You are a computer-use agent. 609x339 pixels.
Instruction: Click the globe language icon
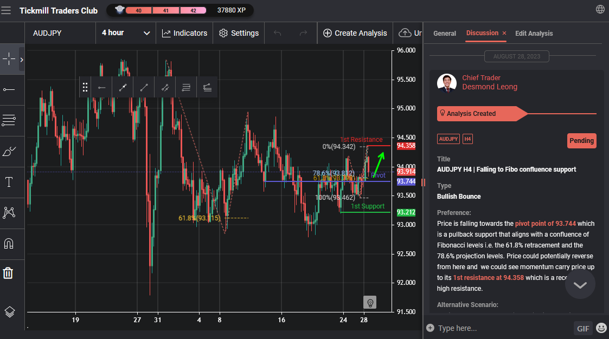click(600, 9)
